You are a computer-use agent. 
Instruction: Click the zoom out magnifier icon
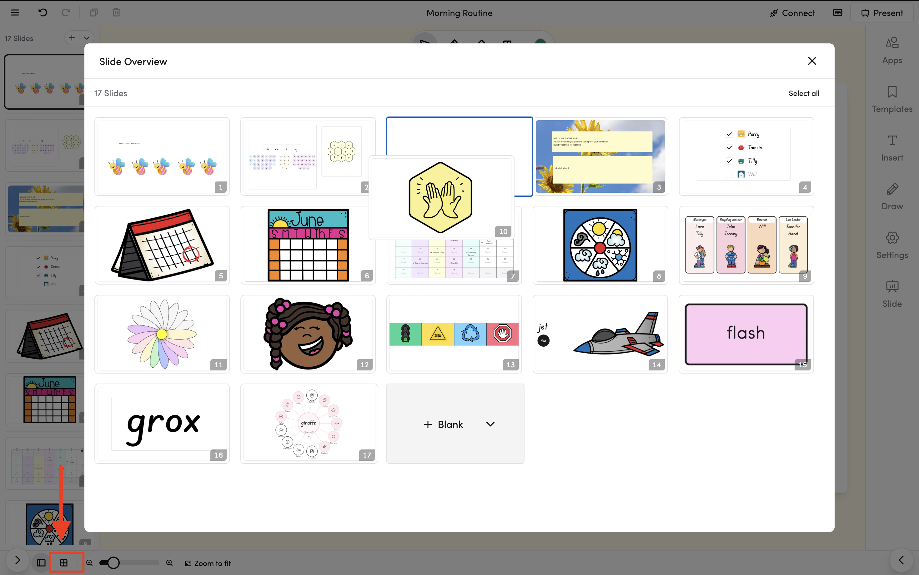tap(89, 563)
